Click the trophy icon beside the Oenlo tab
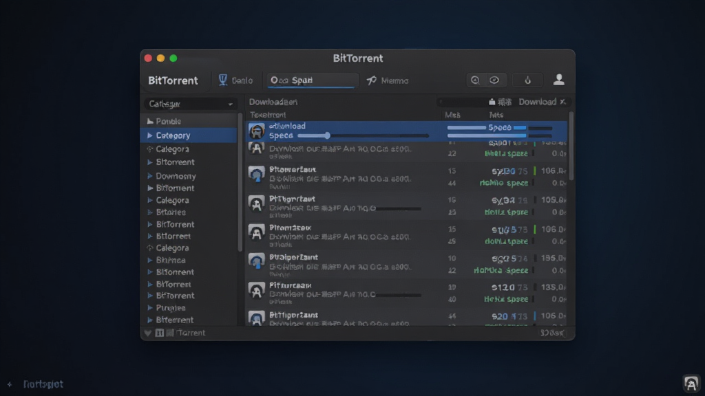Image resolution: width=705 pixels, height=396 pixels. coord(222,80)
